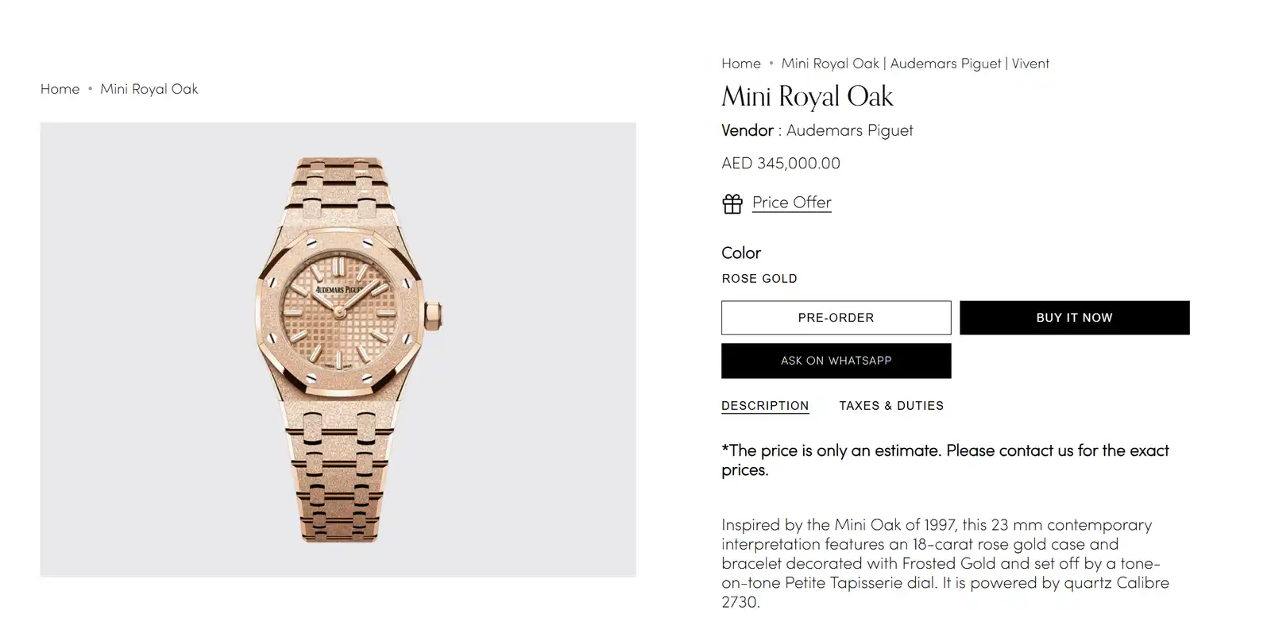Click the AED 345,000.00 price
1271x622 pixels.
click(x=781, y=164)
